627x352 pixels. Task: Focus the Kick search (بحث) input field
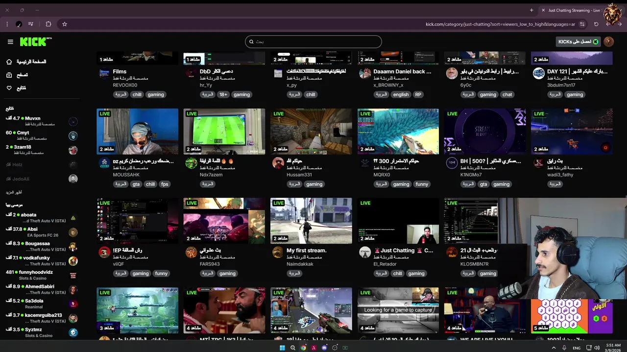point(313,42)
